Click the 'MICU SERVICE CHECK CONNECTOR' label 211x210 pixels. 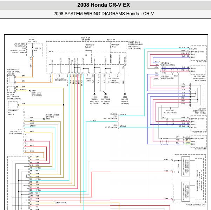pyautogui.click(x=113, y=80)
